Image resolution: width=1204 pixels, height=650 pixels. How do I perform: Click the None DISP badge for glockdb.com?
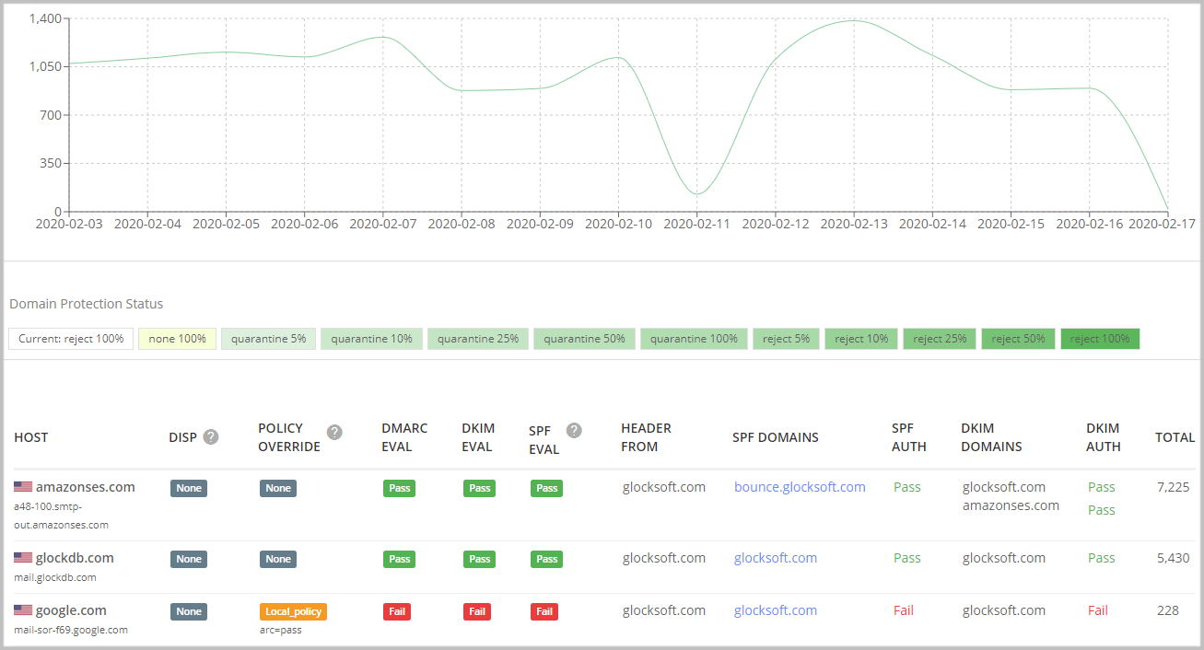coord(189,559)
